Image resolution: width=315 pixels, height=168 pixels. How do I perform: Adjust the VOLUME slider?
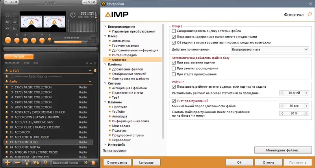coord(71,42)
